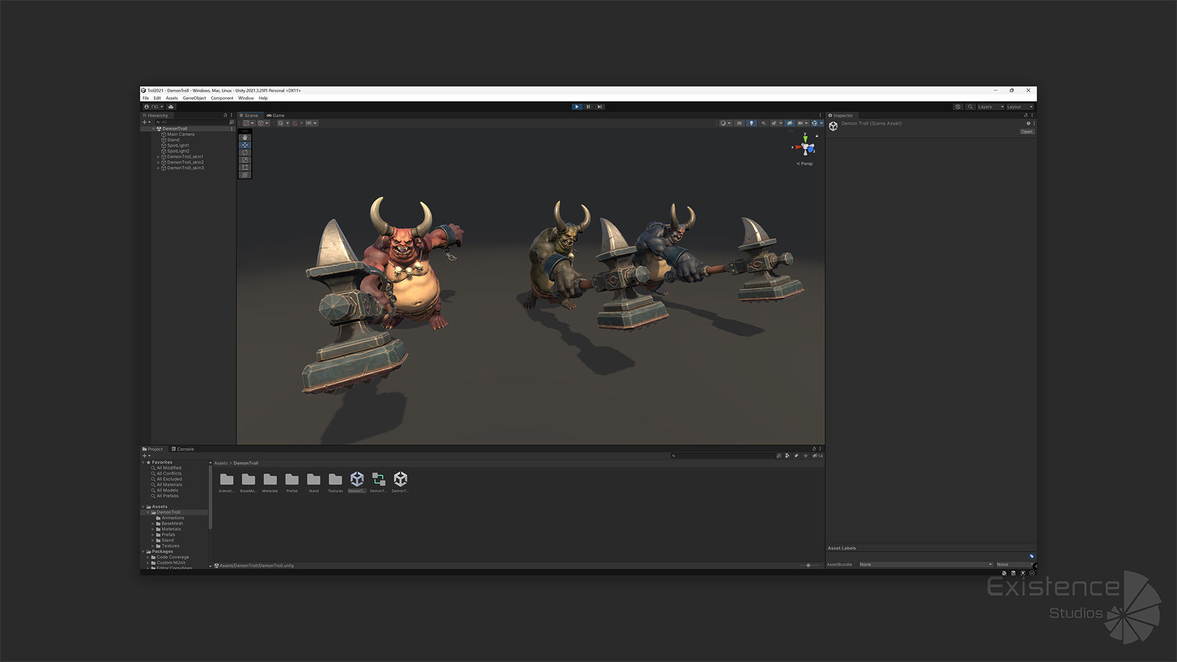Viewport: 1177px width, 662px height.
Task: Select All Materials in Favorites
Action: [x=169, y=485]
